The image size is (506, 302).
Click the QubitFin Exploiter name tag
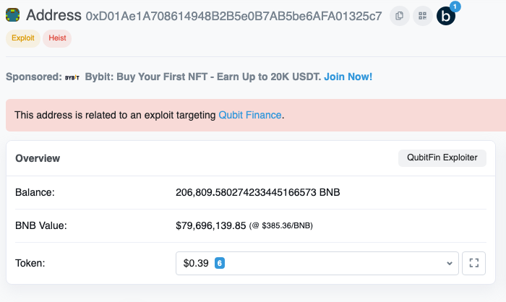[442, 158]
